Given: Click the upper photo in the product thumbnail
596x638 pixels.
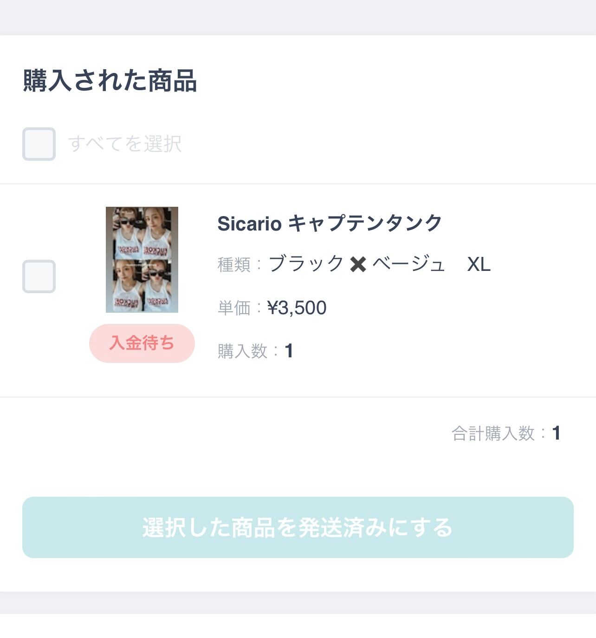Looking at the screenshot, I should pos(142,233).
